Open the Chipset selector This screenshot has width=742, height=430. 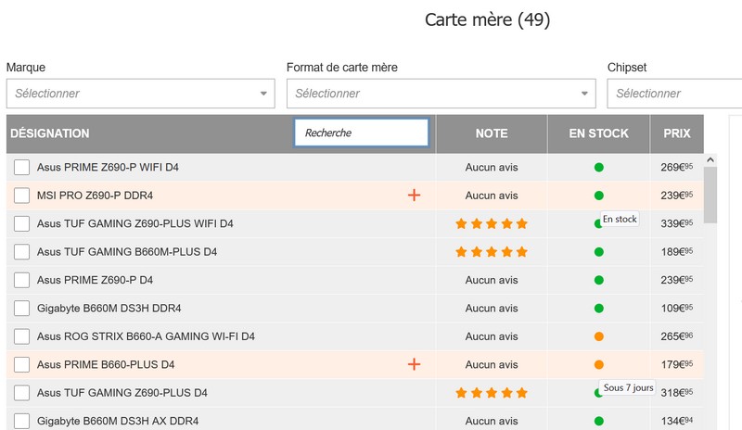pos(674,94)
